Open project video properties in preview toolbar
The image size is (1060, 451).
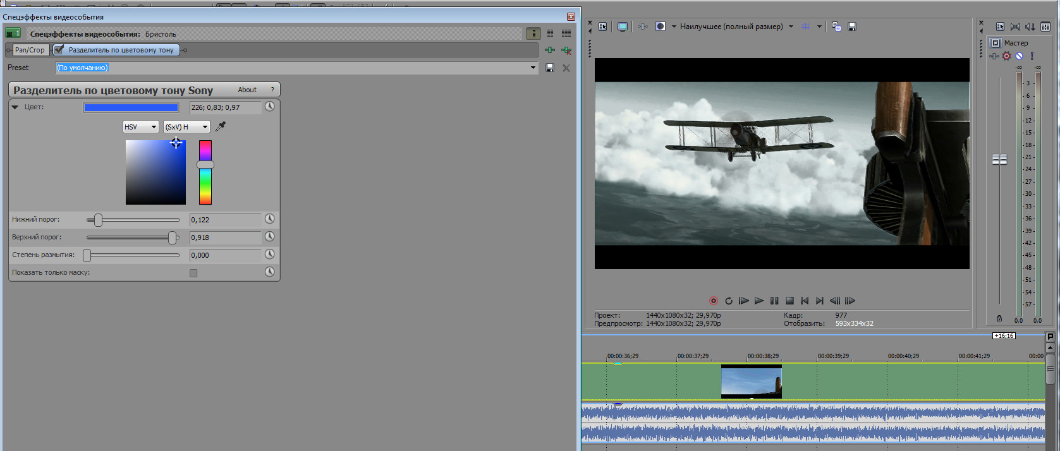coord(603,27)
